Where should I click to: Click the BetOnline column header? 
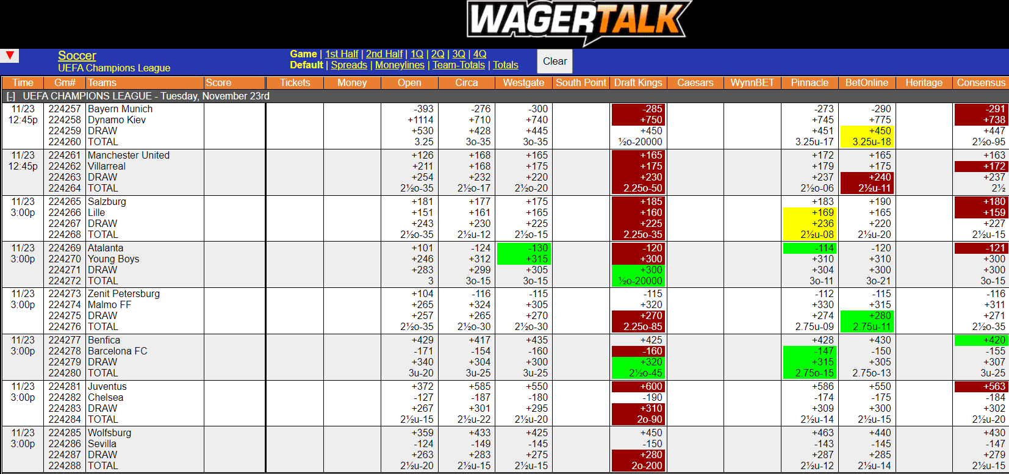(867, 83)
